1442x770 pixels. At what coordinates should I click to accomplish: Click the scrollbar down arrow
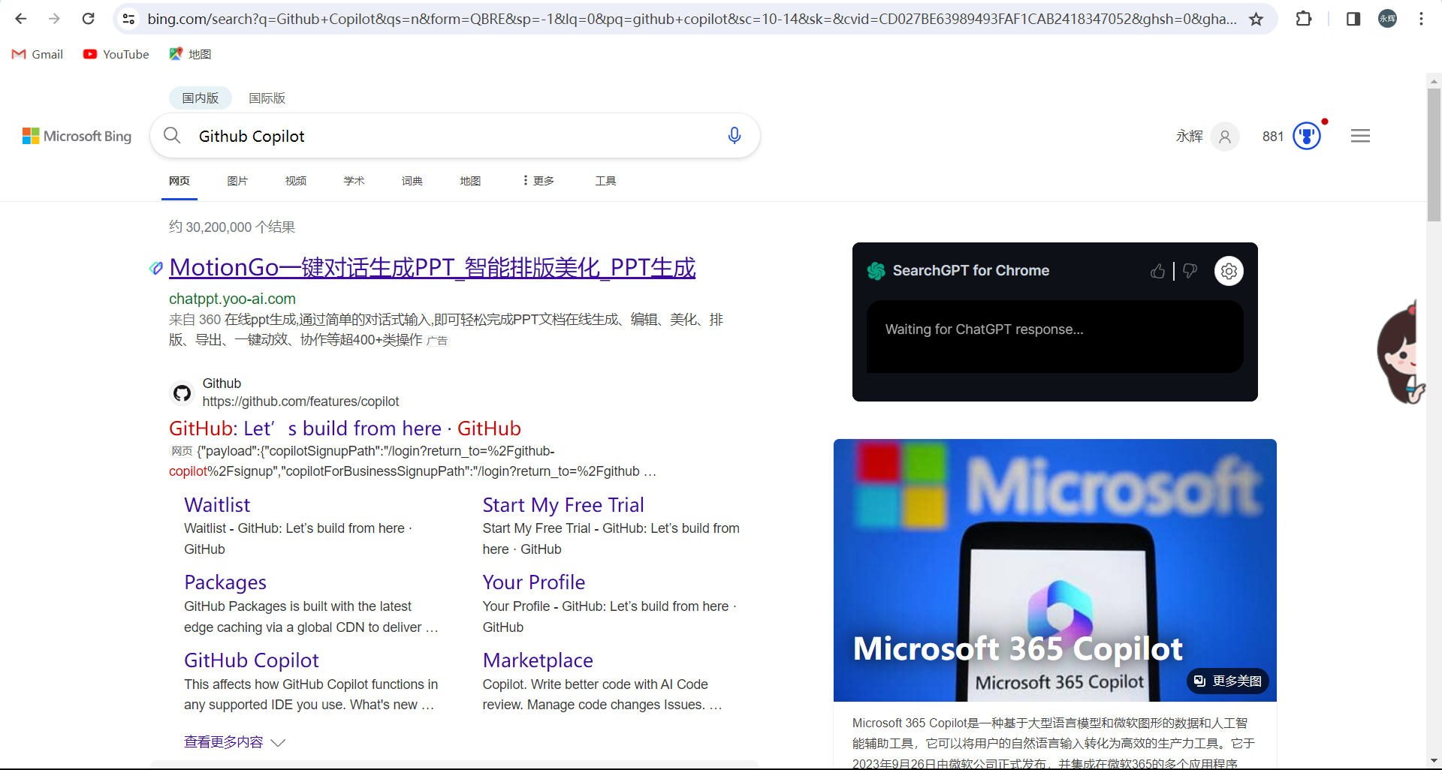pyautogui.click(x=1434, y=760)
